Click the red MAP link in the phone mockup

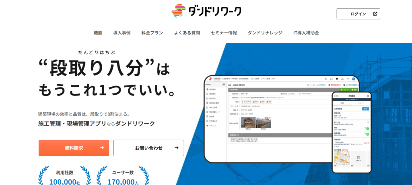pos(366,143)
